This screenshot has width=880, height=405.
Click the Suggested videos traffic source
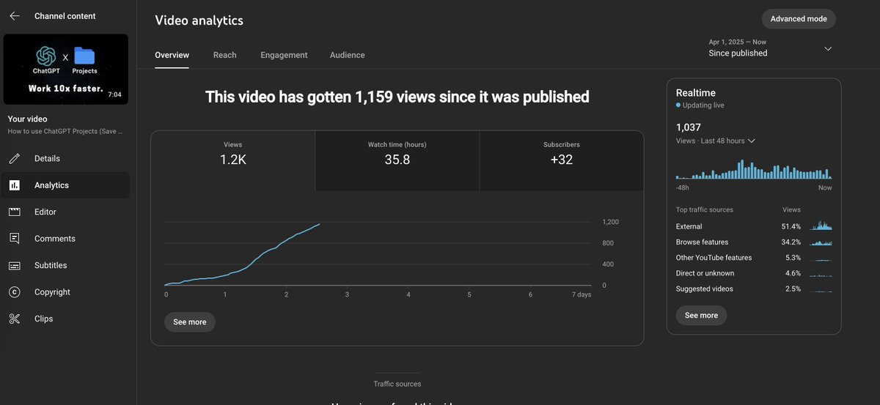(754, 289)
